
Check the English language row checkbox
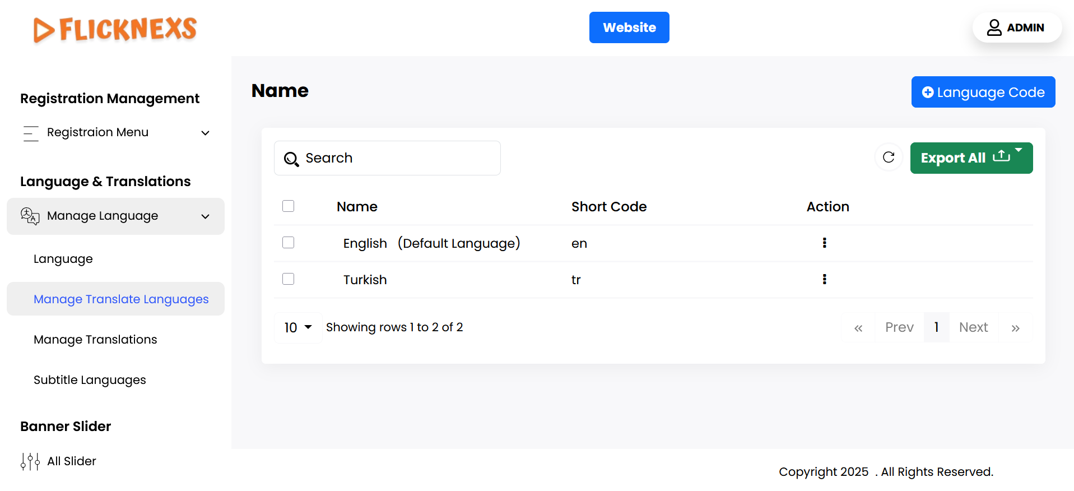pos(289,243)
